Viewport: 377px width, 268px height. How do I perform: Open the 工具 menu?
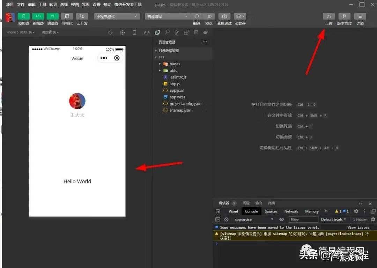tap(42, 5)
